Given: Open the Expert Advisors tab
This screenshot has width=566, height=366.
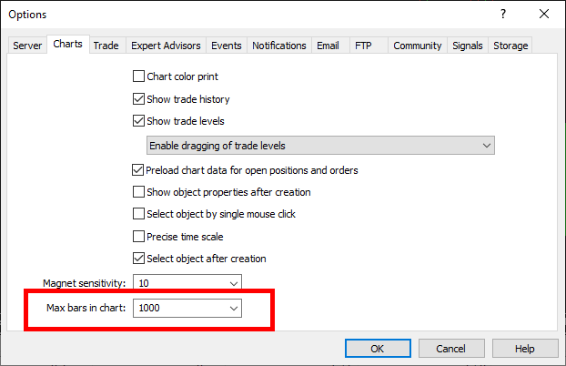Looking at the screenshot, I should point(166,46).
